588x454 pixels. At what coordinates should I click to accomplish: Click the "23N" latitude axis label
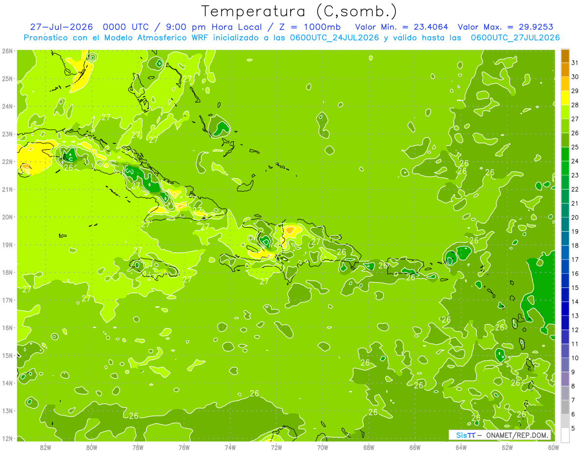(x=7, y=134)
